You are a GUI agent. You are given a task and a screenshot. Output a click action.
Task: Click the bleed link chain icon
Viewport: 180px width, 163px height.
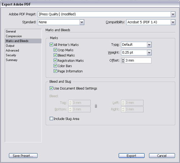coord(96,106)
